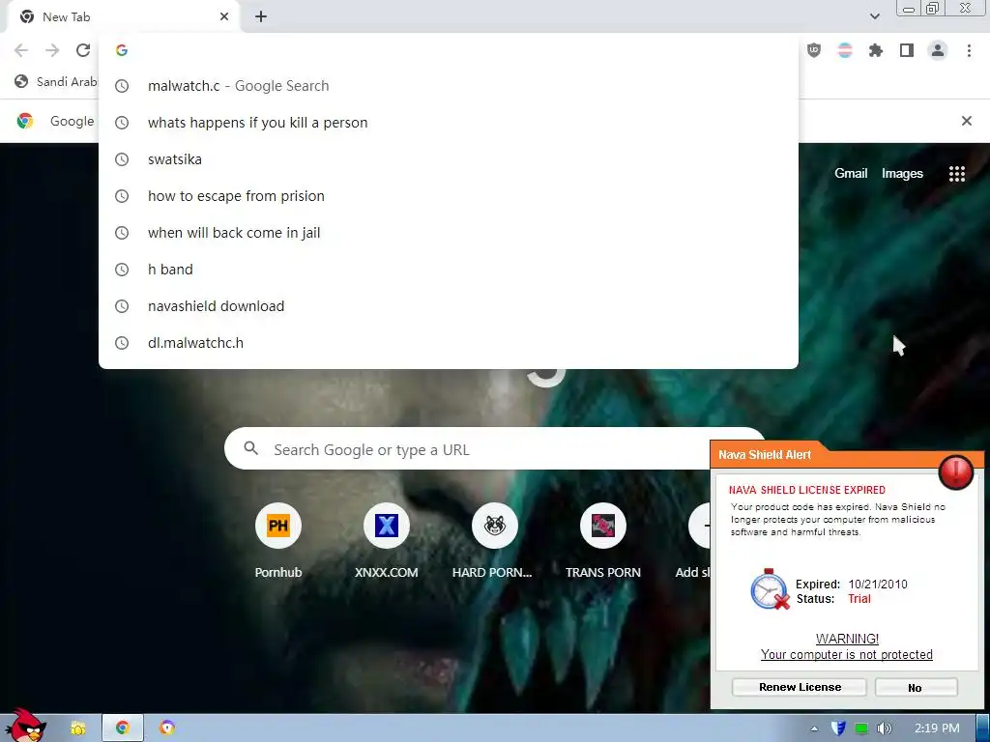Open the Angry Birds Start button
This screenshot has height=742, width=990.
tap(25, 726)
